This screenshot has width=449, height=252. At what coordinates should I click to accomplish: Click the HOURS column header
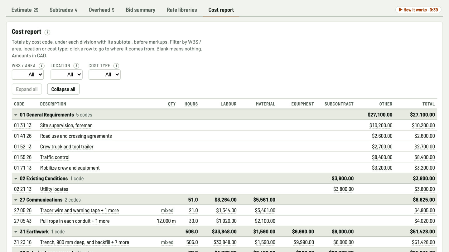(191, 104)
